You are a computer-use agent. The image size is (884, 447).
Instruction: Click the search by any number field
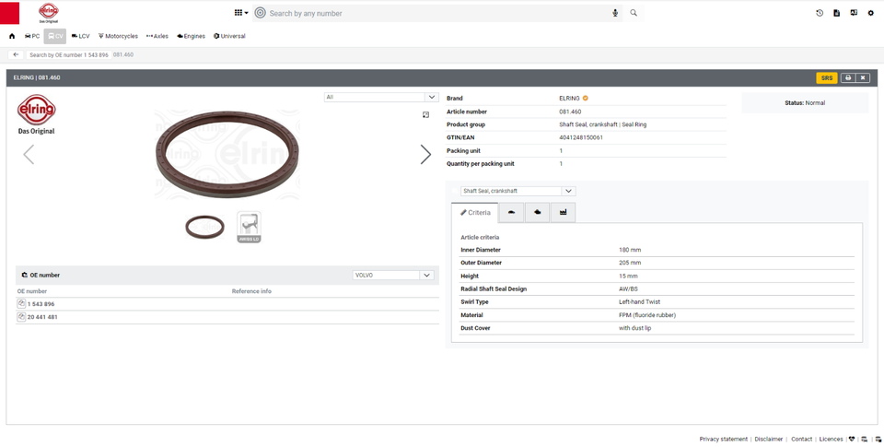click(x=437, y=13)
